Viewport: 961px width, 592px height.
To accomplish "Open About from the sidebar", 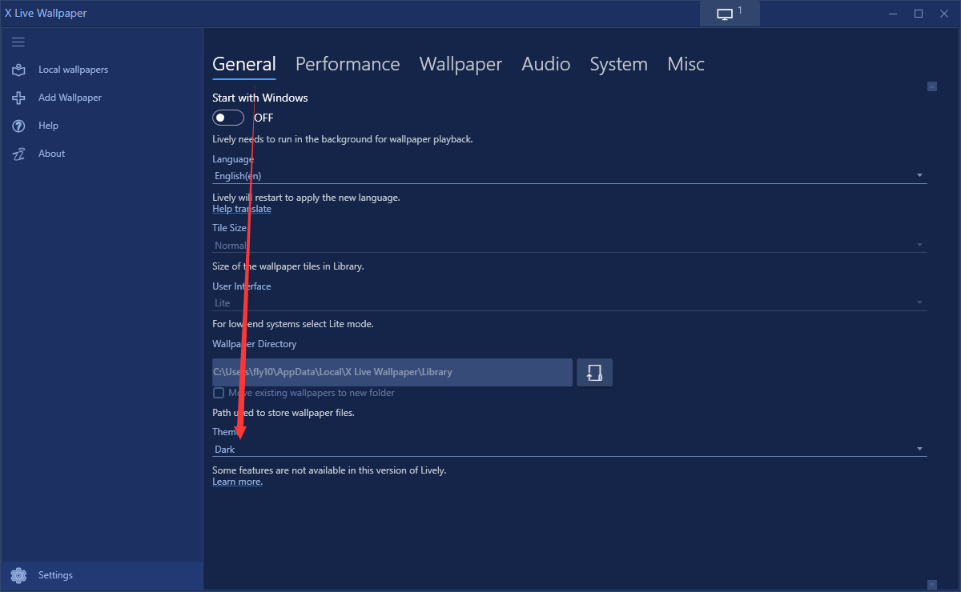I will (x=51, y=154).
